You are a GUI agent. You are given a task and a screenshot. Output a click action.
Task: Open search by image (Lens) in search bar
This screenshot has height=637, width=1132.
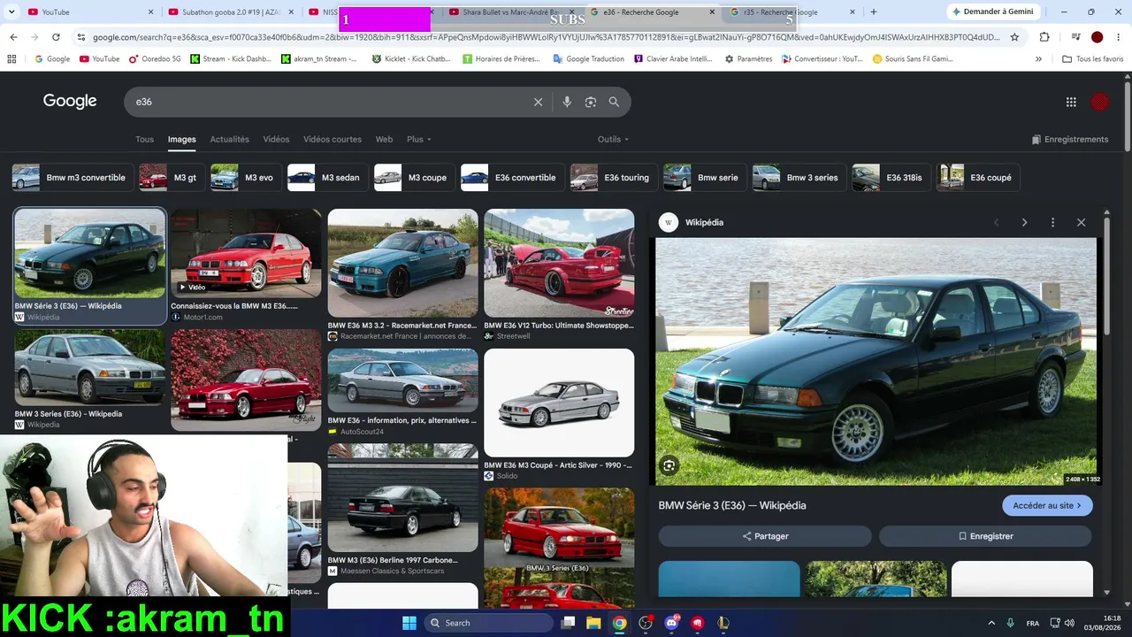[591, 102]
